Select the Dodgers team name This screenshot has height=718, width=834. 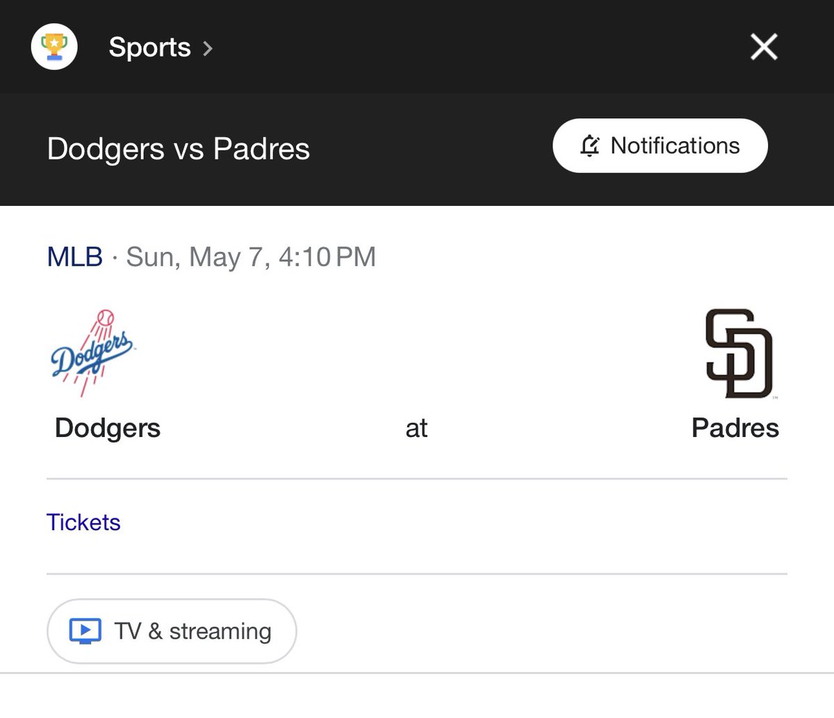(108, 428)
